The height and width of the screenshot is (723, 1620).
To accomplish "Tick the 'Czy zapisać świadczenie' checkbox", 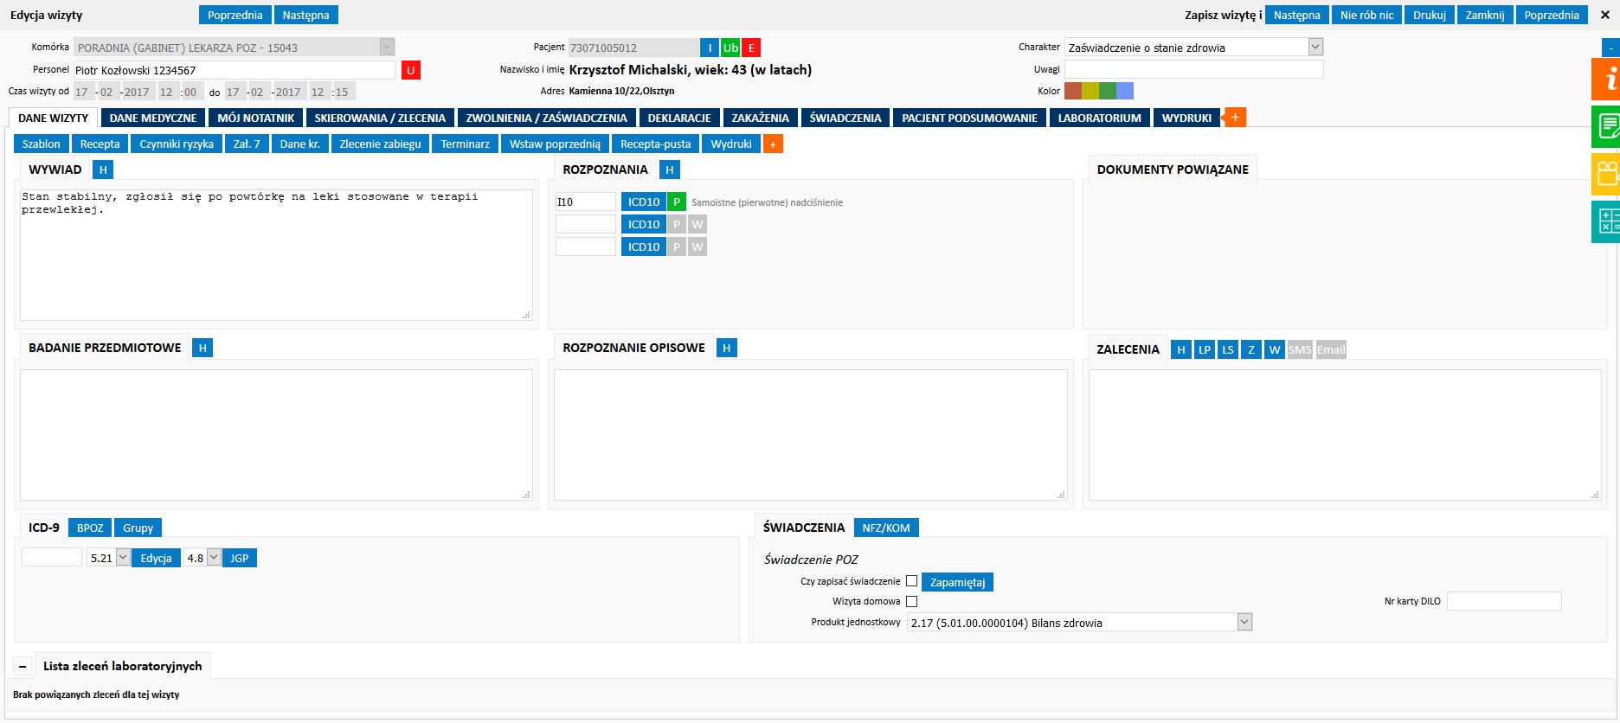I will [911, 581].
